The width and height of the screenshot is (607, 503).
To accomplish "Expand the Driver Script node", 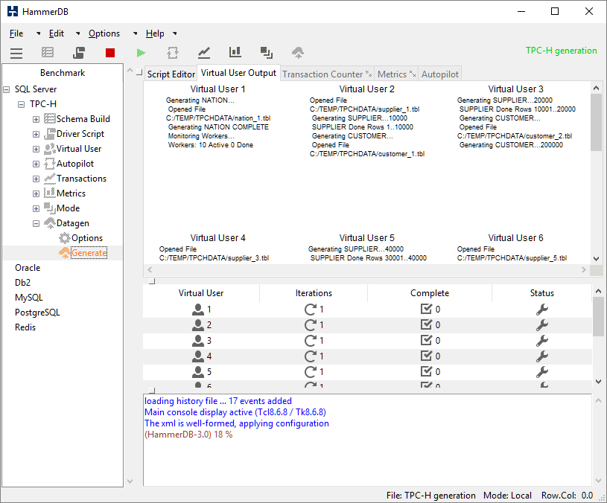I will [x=36, y=134].
